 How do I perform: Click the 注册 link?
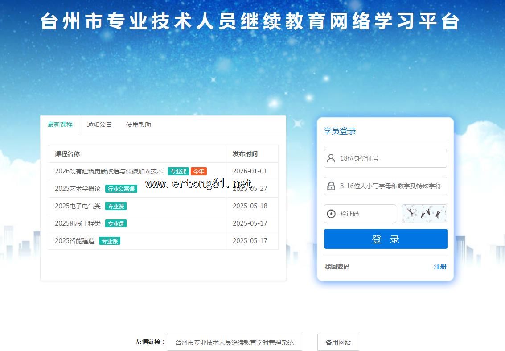coord(440,267)
